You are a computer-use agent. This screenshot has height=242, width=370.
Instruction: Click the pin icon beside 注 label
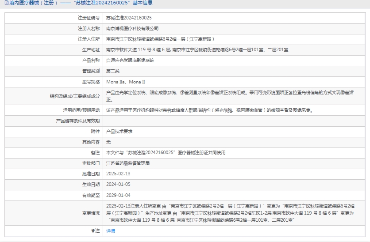click(x=93, y=231)
